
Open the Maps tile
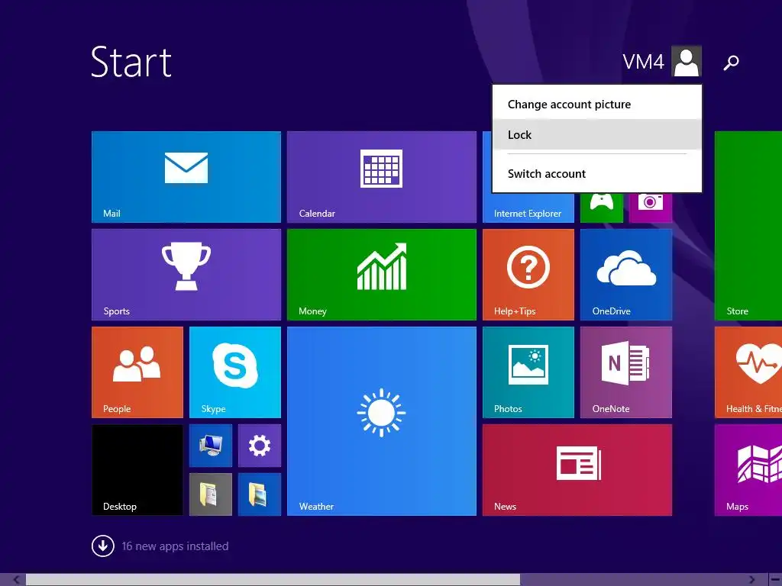(748, 470)
